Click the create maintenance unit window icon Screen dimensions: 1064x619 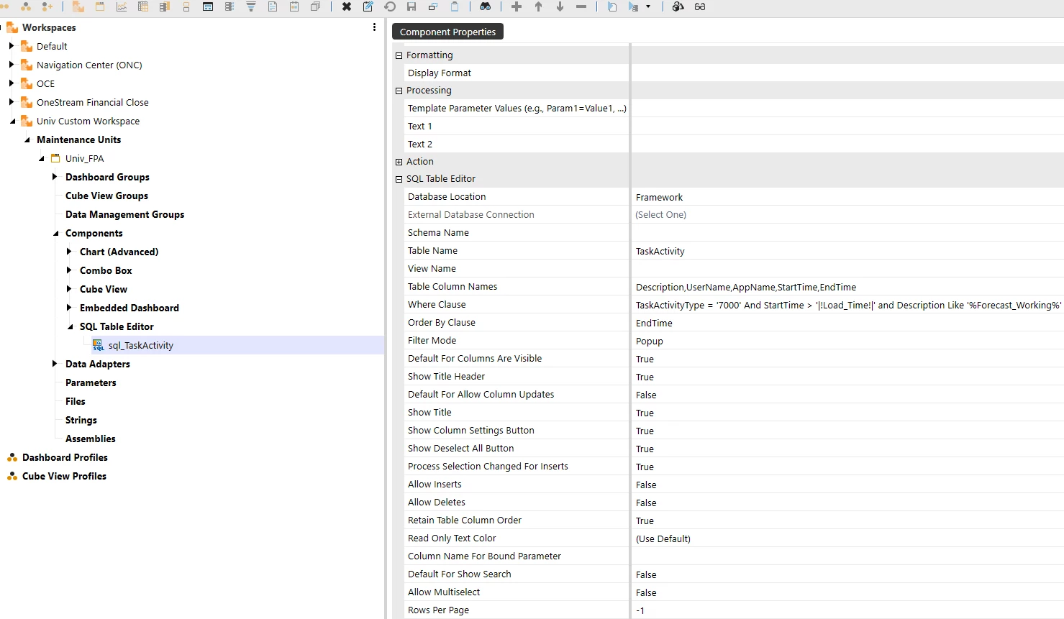pos(100,6)
